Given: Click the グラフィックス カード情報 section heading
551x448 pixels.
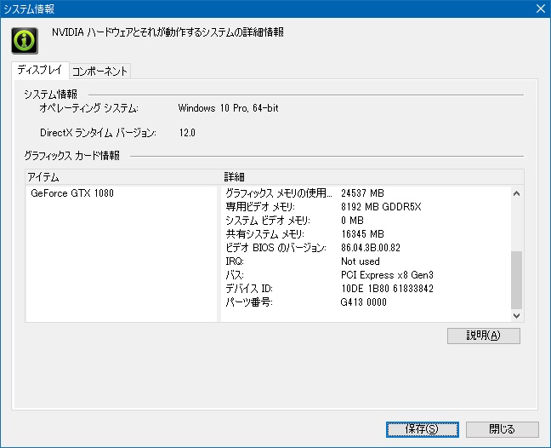Looking at the screenshot, I should pos(72,156).
